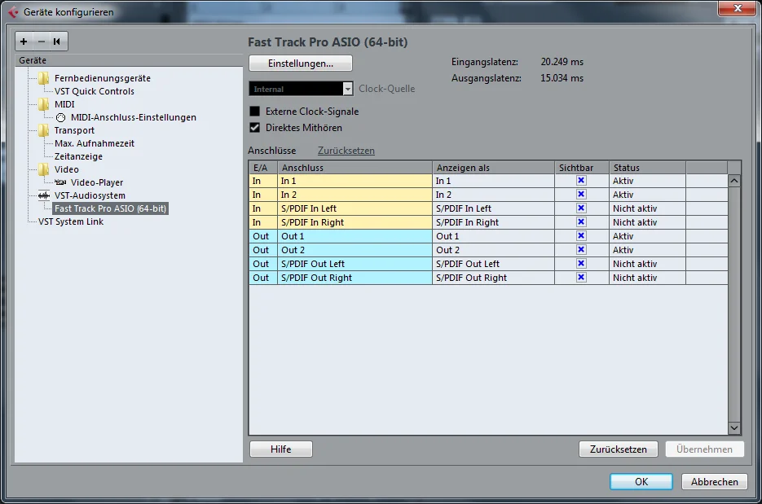Select the MIDI folder icon
This screenshot has height=504, width=762.
(44, 104)
